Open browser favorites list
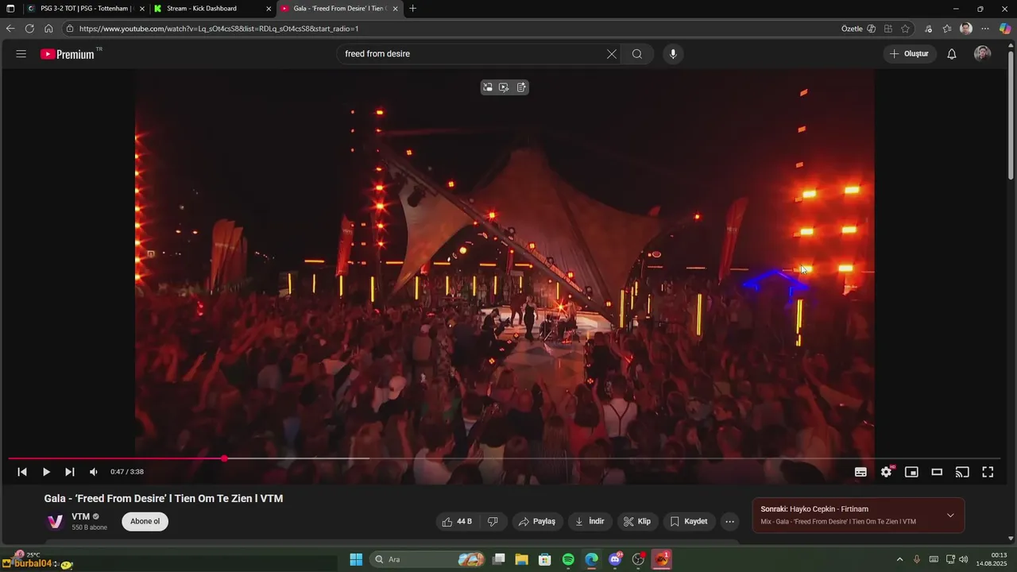This screenshot has height=572, width=1017. click(947, 29)
